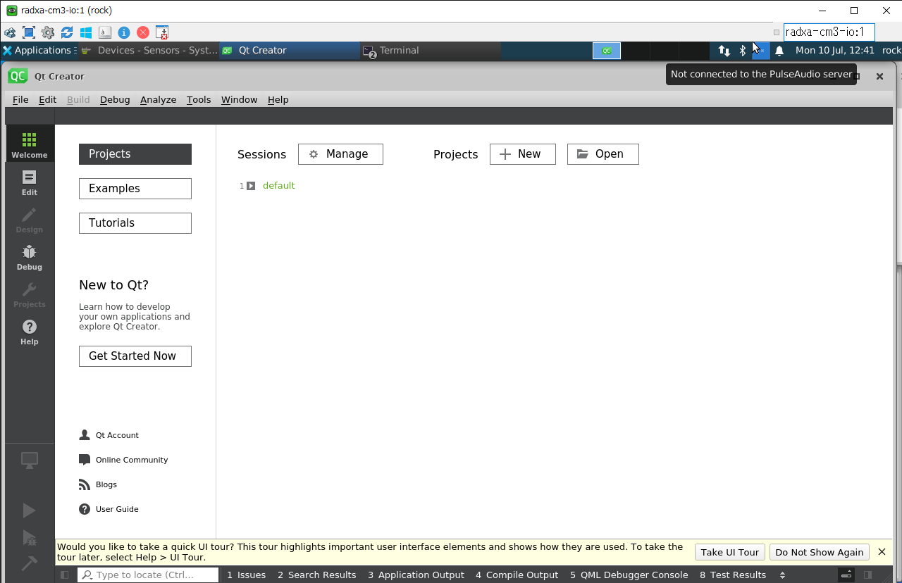The height and width of the screenshot is (583, 902).
Task: Click New project button
Action: coord(523,154)
